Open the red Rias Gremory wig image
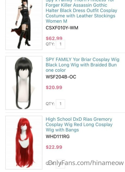The height and width of the screenshot is (172, 125). [x=24, y=143]
